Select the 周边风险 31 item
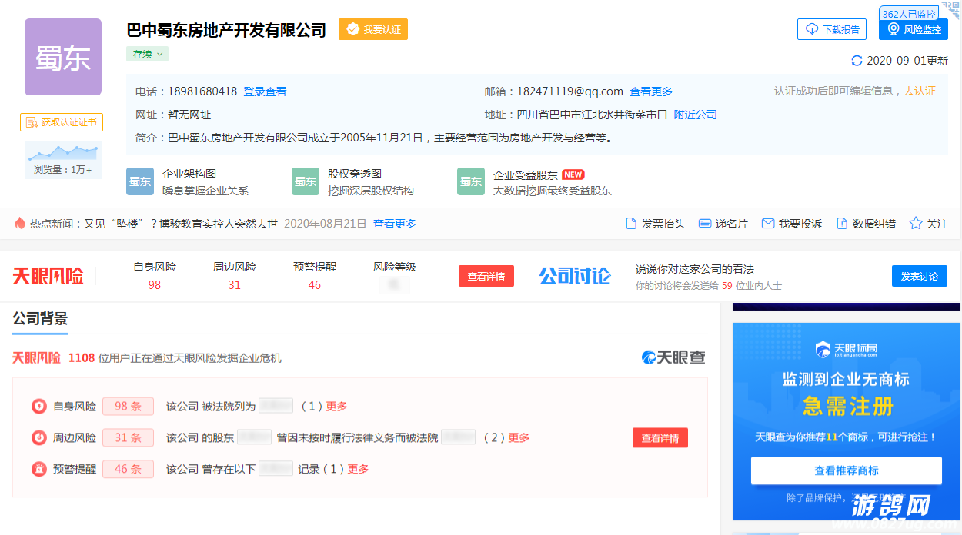The width and height of the screenshot is (962, 535). pyautogui.click(x=235, y=276)
